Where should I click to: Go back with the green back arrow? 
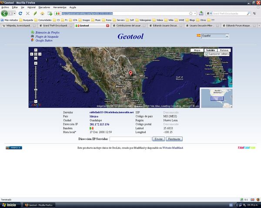coord(4,13)
